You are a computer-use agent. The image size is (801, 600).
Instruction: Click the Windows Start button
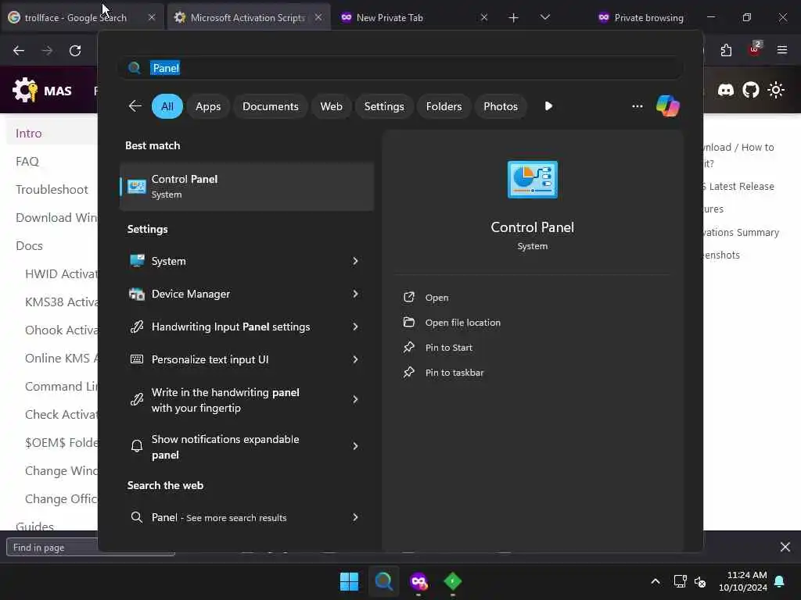350,581
